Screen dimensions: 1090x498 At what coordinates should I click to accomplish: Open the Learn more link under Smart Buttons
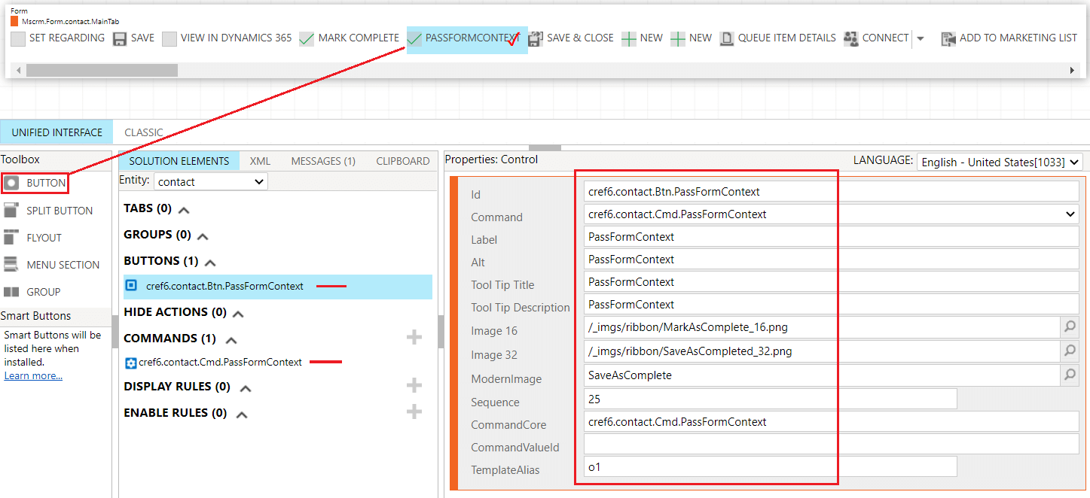pyautogui.click(x=32, y=375)
